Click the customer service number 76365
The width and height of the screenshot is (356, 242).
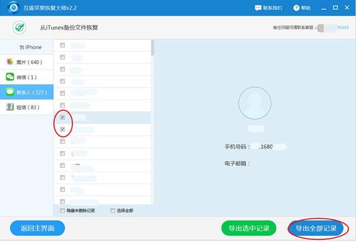(343, 27)
